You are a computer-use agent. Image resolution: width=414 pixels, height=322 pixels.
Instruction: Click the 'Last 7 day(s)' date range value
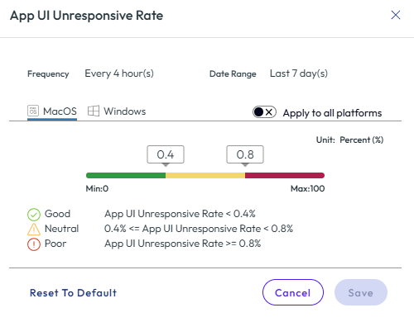pyautogui.click(x=299, y=73)
